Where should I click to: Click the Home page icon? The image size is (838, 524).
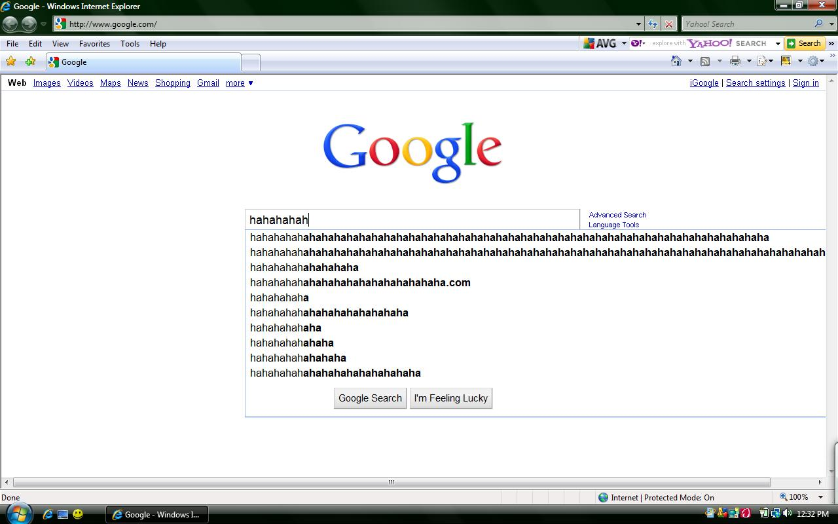[x=676, y=61]
